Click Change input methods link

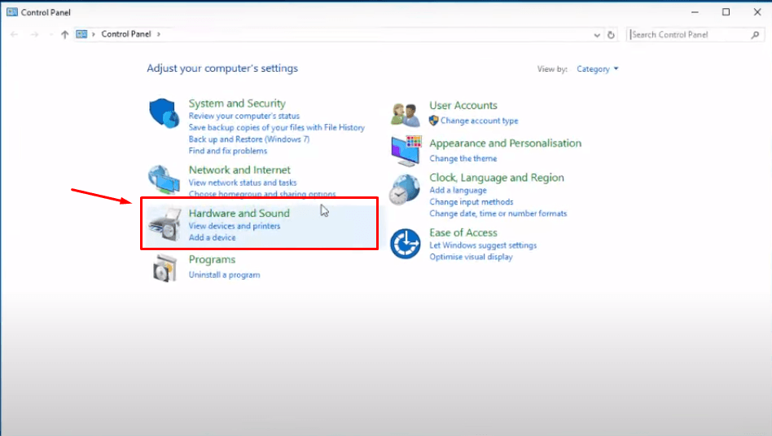click(472, 202)
